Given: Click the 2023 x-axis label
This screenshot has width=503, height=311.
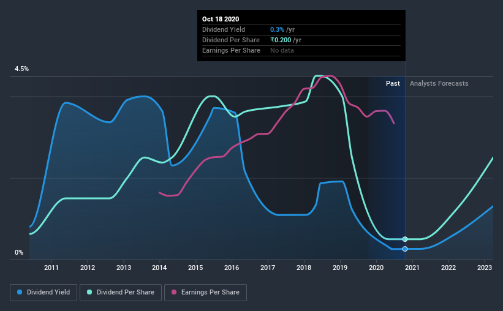Looking at the screenshot, I should coord(485,268).
